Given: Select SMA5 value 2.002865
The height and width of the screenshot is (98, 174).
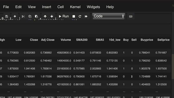Looking at the screenshot, I should pos(95,69).
